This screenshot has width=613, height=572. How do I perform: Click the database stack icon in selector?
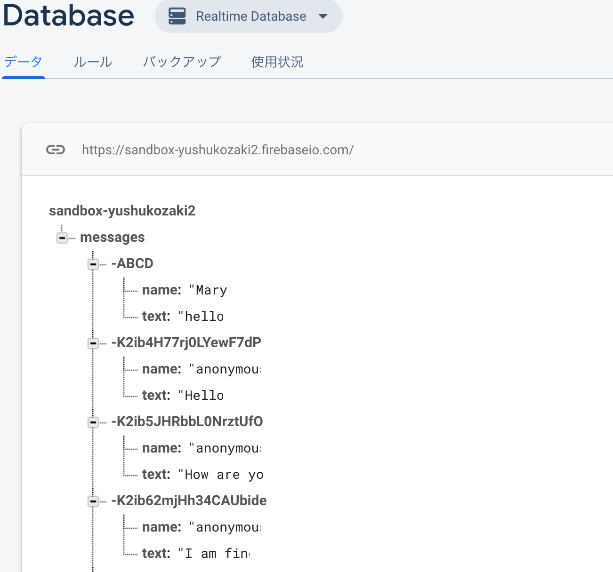[177, 16]
